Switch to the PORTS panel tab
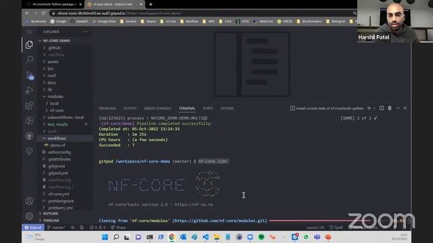This screenshot has width=433, height=243. point(208,109)
